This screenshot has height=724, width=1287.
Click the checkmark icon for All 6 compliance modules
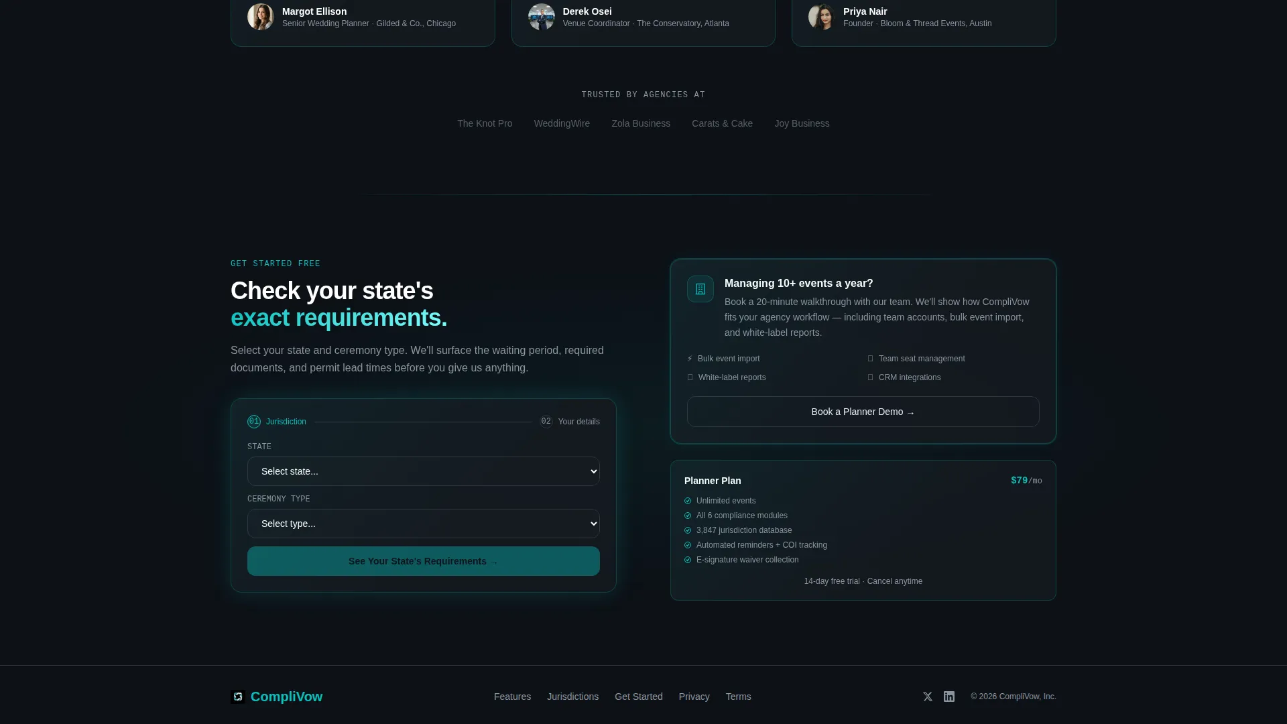[x=688, y=516]
